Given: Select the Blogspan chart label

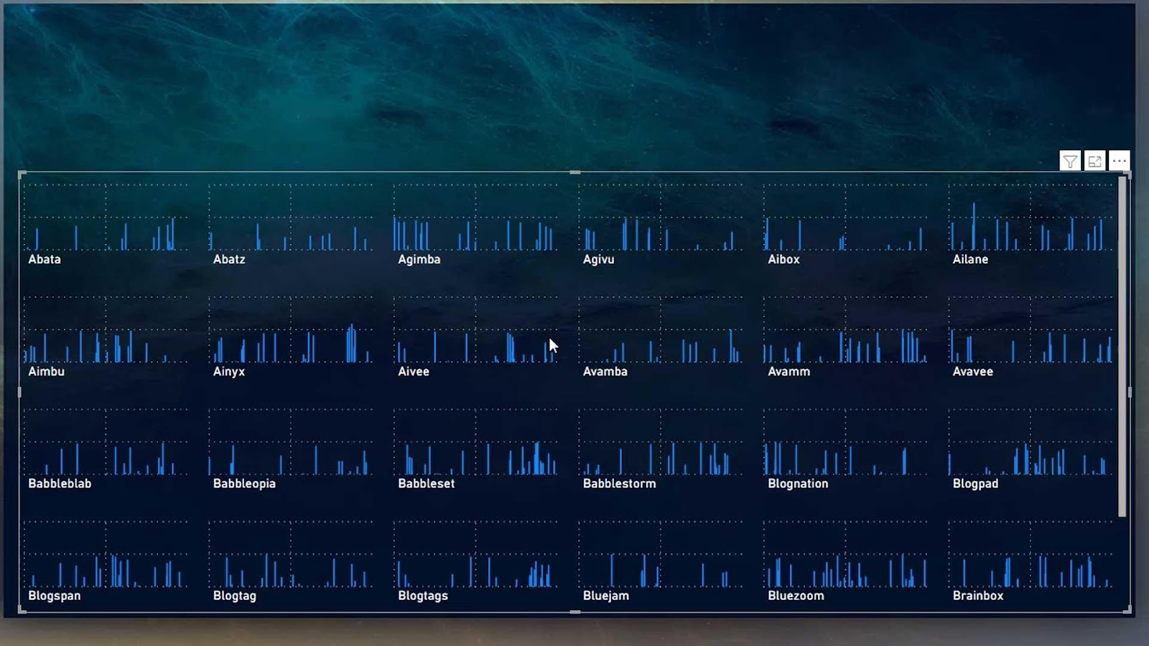Looking at the screenshot, I should [x=55, y=595].
